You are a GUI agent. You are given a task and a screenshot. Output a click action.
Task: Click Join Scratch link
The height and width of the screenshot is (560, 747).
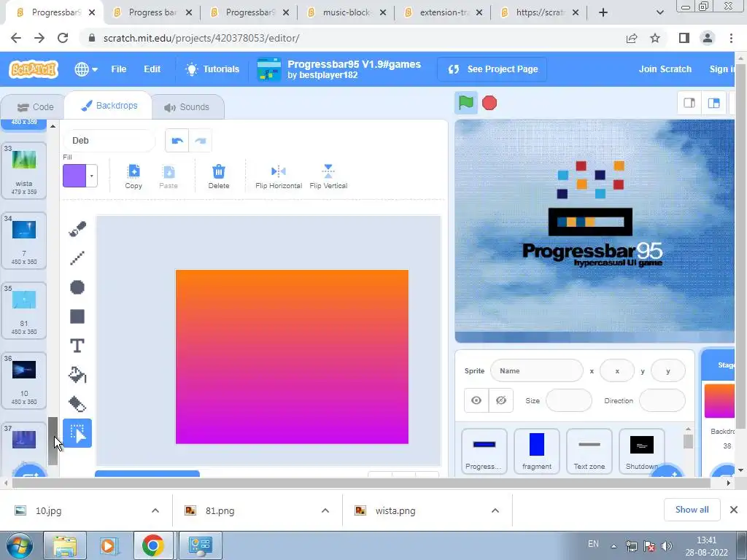pyautogui.click(x=665, y=69)
